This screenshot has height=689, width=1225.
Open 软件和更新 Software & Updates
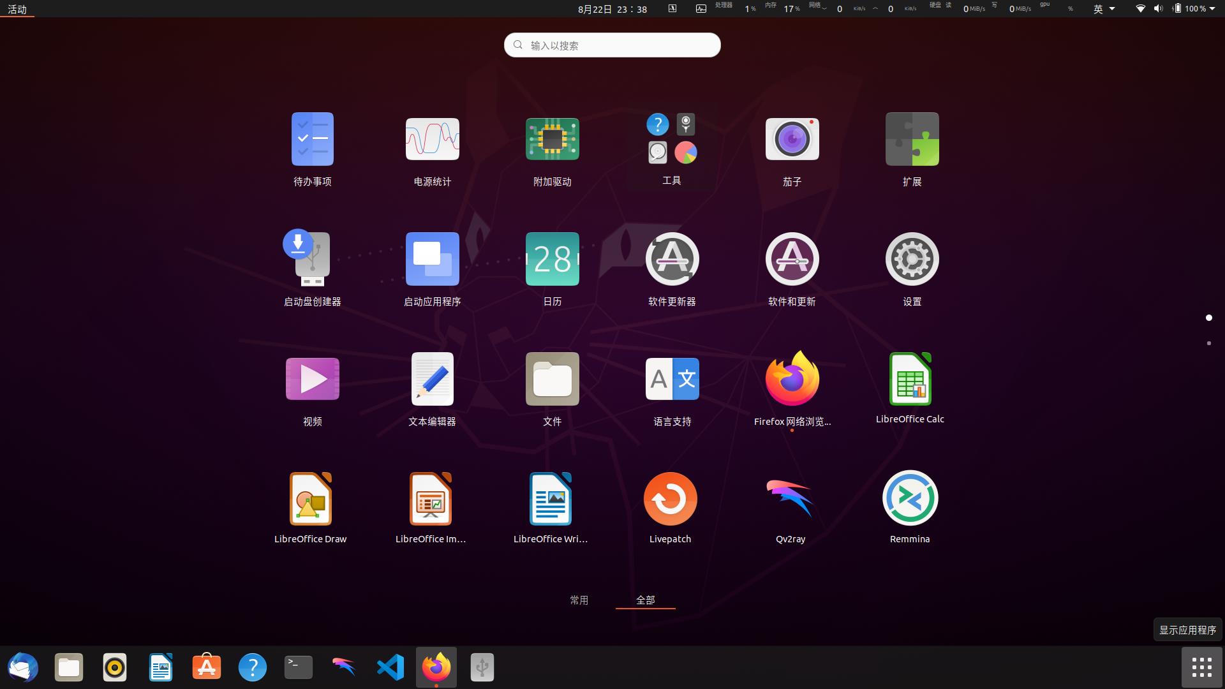point(792,269)
